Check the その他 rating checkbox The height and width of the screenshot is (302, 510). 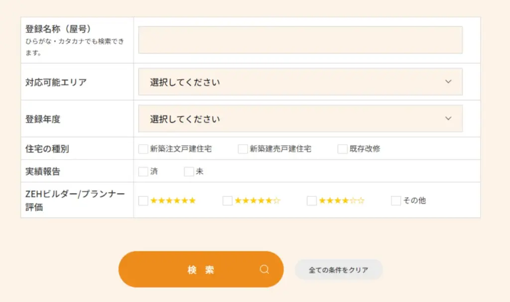point(396,201)
